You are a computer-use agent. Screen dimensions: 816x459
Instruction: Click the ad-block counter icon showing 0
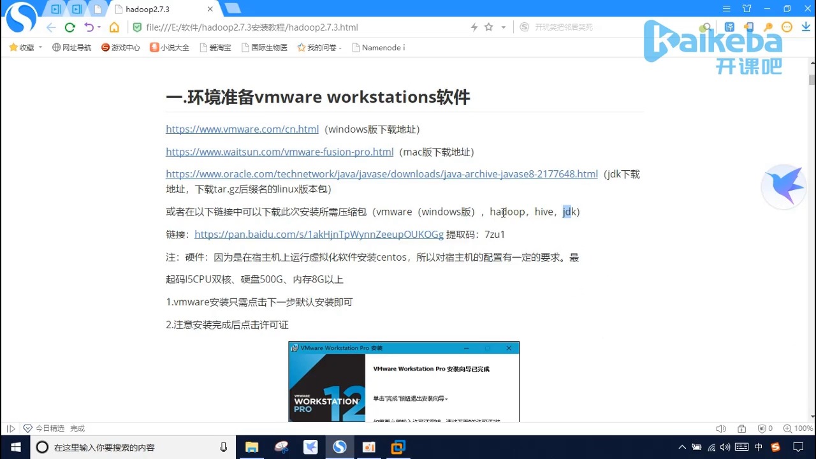click(x=765, y=429)
